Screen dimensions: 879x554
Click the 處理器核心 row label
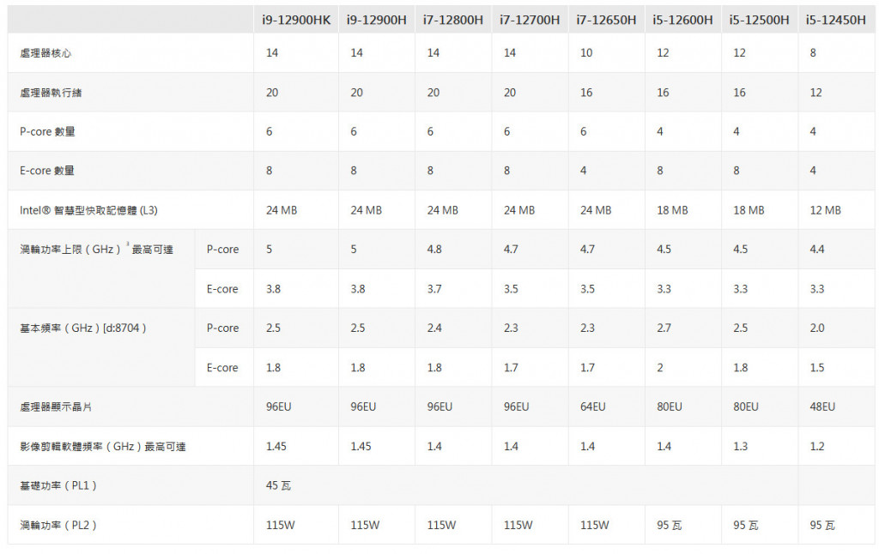click(45, 53)
